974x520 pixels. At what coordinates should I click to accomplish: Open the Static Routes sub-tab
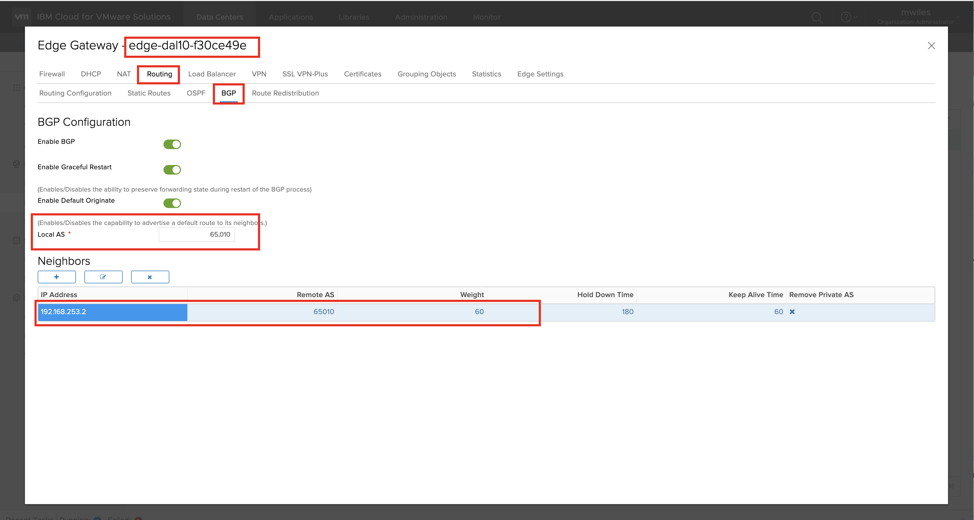pos(149,93)
